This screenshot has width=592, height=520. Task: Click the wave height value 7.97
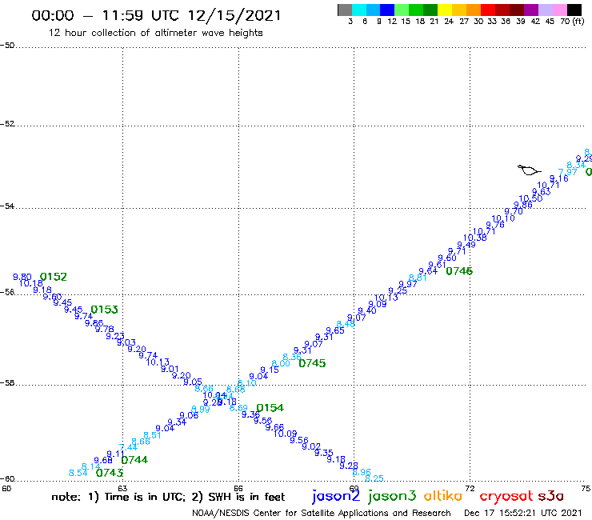[x=567, y=172]
